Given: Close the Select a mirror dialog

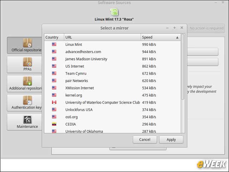Looking at the screenshot, I should point(182,28).
